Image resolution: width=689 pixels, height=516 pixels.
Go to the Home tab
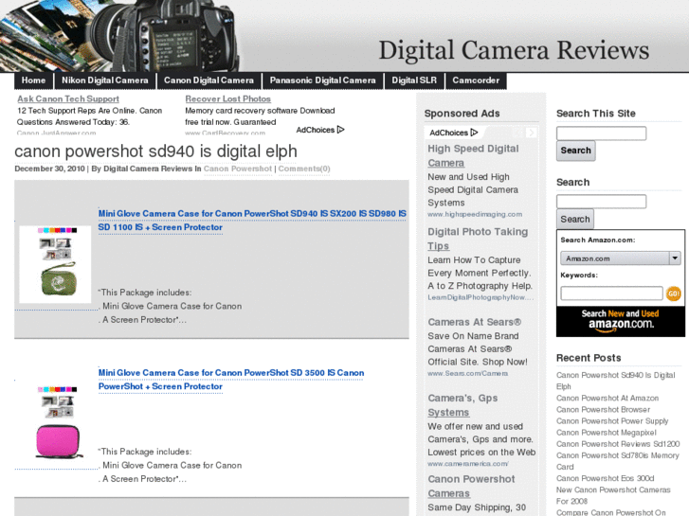coord(33,80)
